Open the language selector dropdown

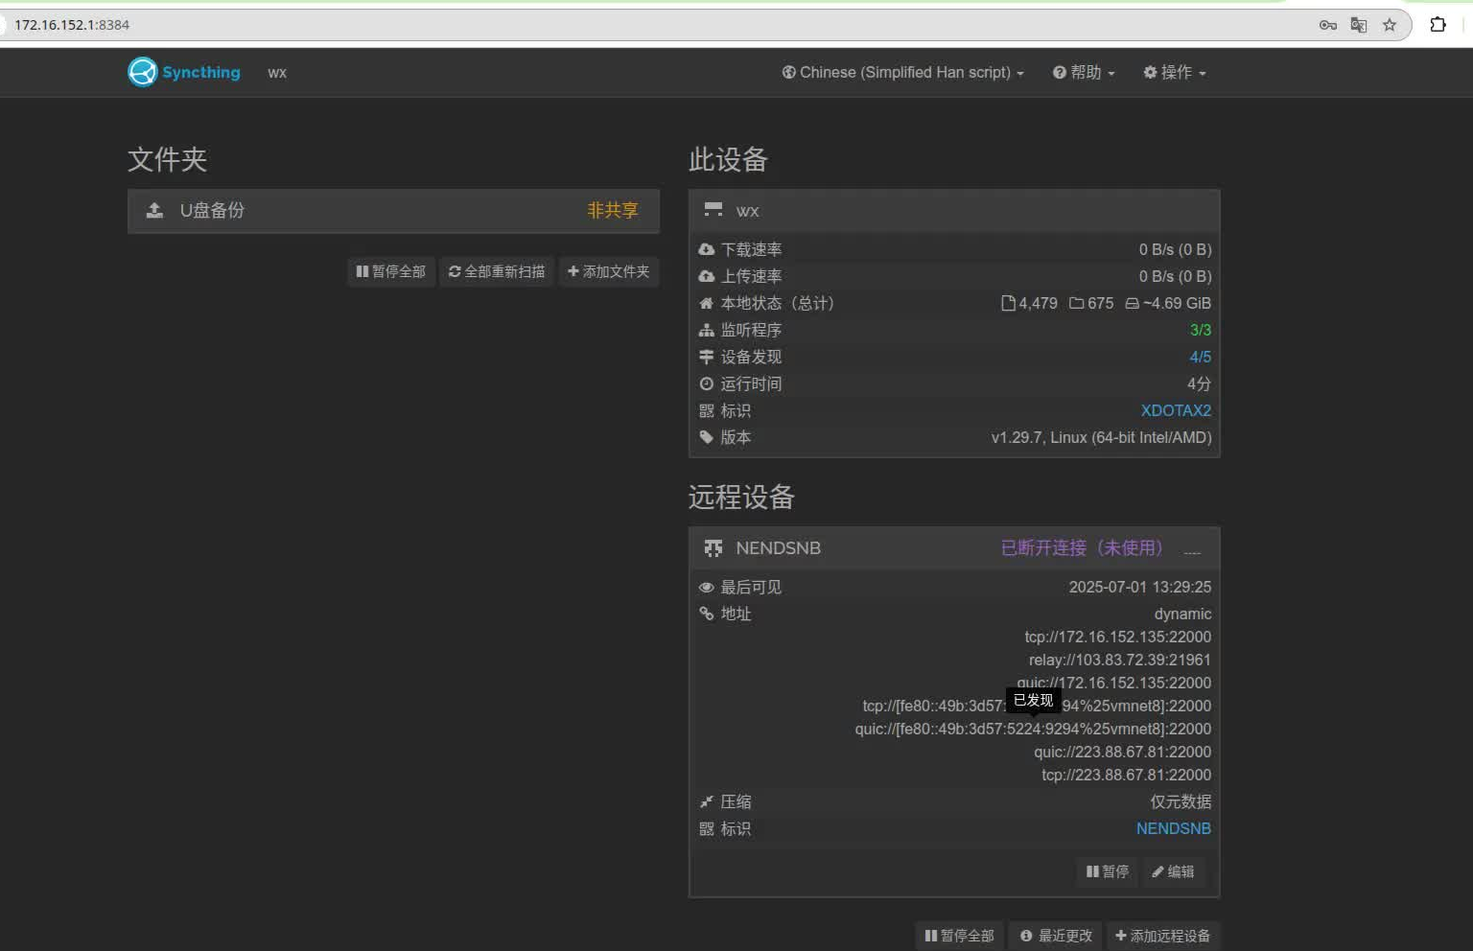(x=902, y=73)
